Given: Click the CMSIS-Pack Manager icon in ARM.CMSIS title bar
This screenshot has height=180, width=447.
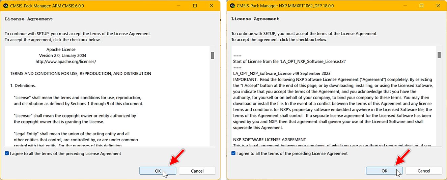Looking at the screenshot, I should [6, 6].
